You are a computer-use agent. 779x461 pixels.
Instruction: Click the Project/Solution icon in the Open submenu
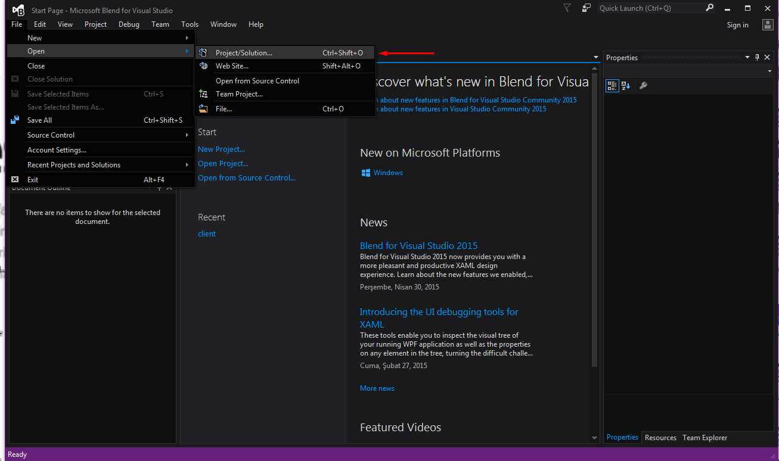click(x=204, y=53)
